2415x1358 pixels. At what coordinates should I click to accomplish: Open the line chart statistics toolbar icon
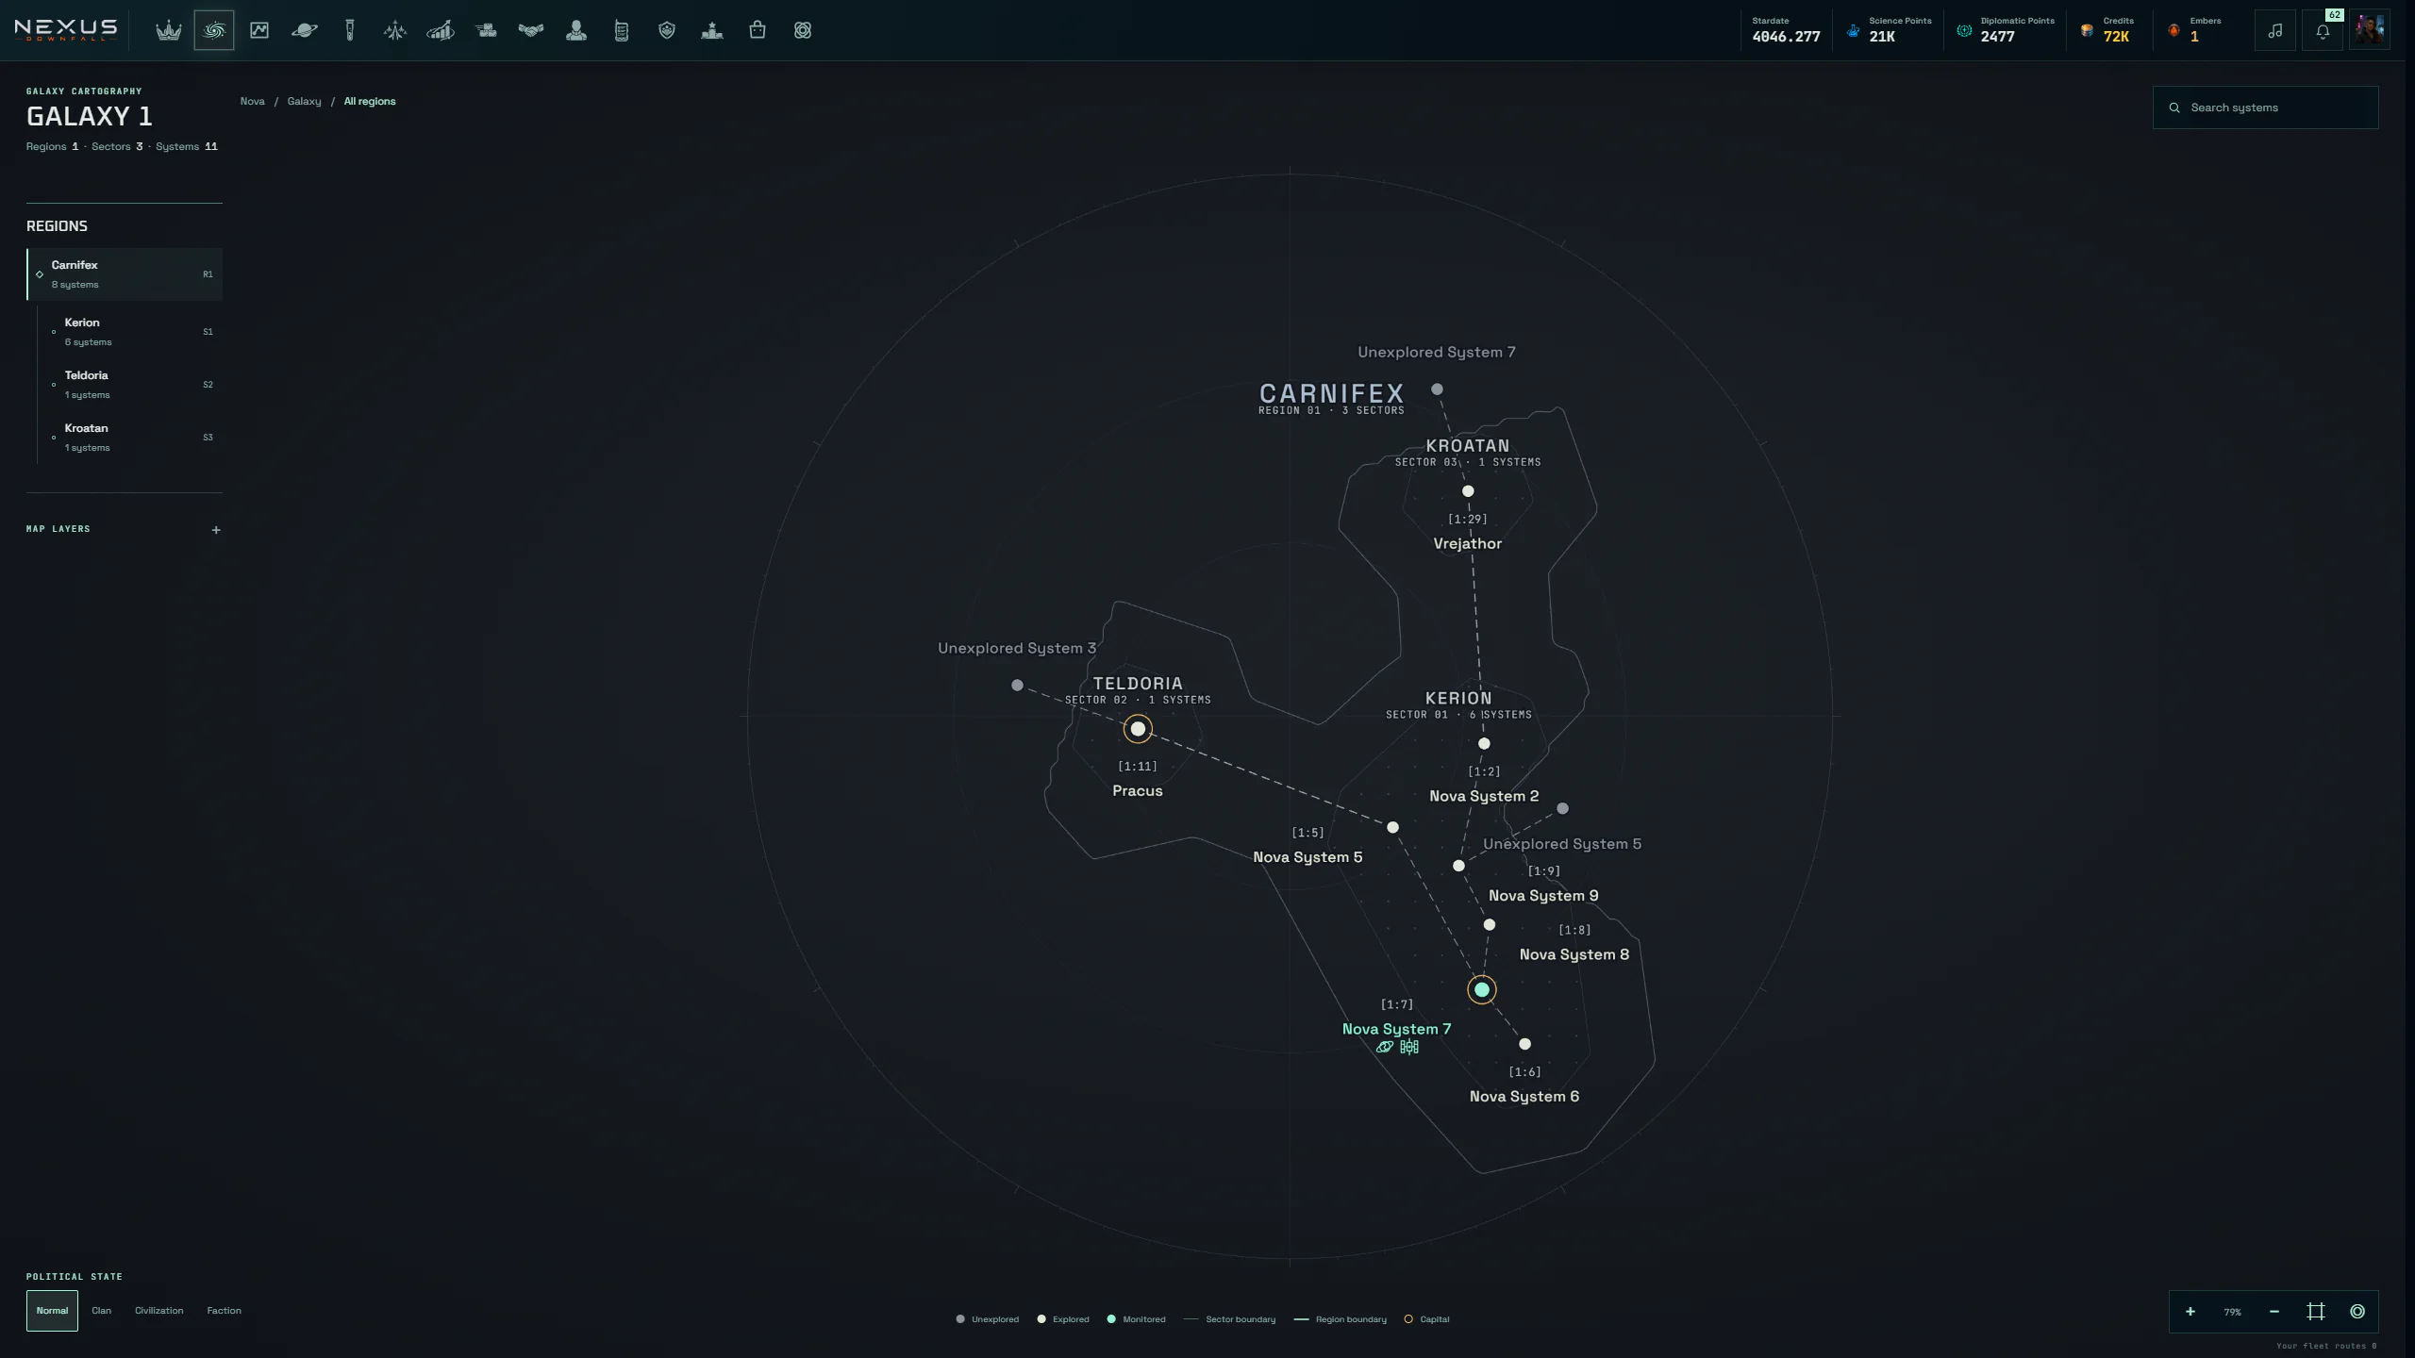pos(259,30)
